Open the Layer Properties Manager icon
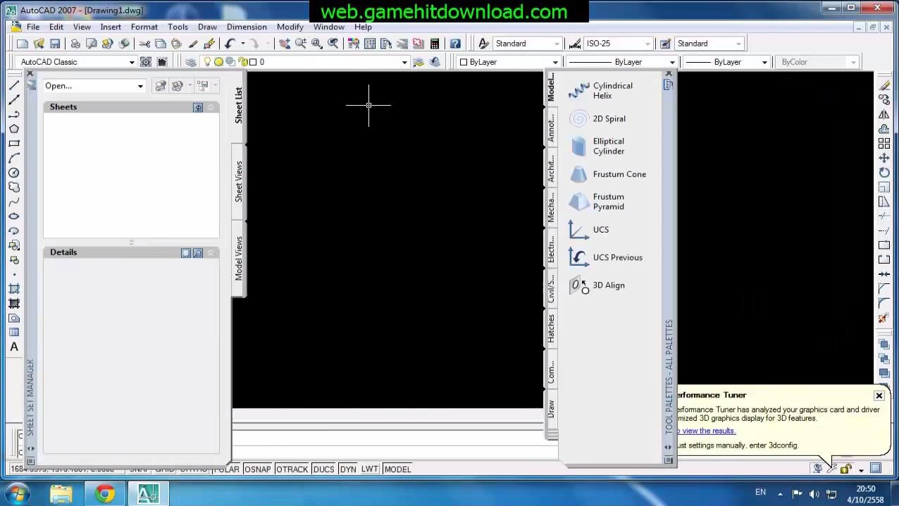 point(191,62)
